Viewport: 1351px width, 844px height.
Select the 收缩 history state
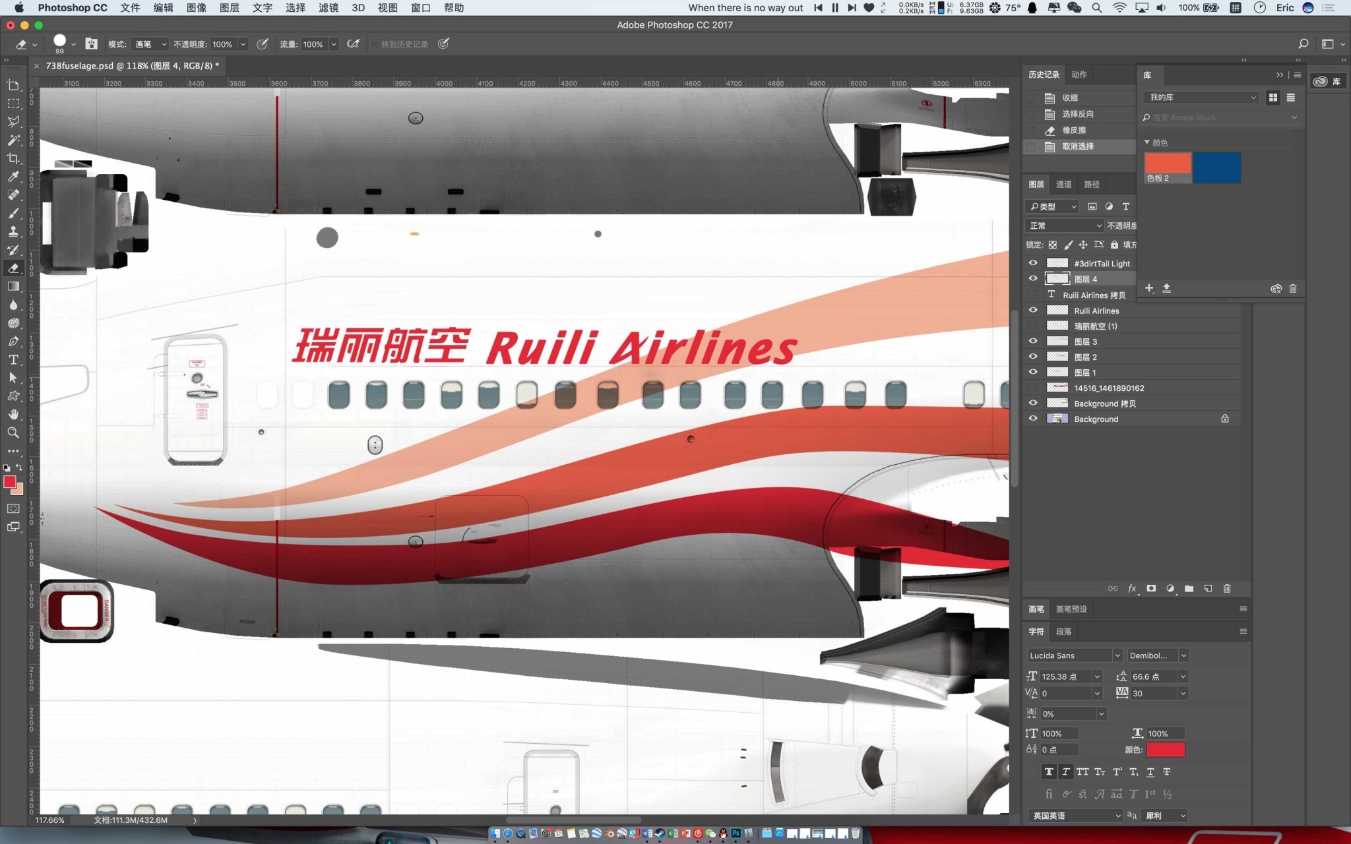pos(1079,98)
